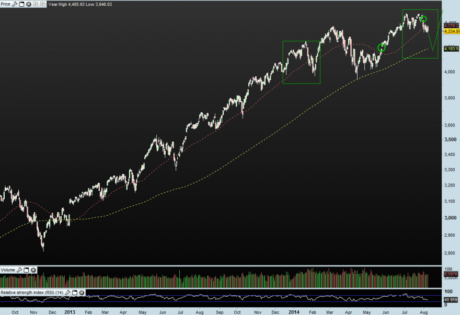Viewport: 460px width, 315px height.
Task: Click the Aug label at far right of axis
Action: (x=423, y=312)
